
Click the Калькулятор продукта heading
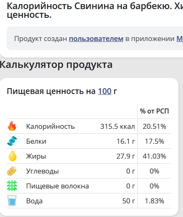56,65
